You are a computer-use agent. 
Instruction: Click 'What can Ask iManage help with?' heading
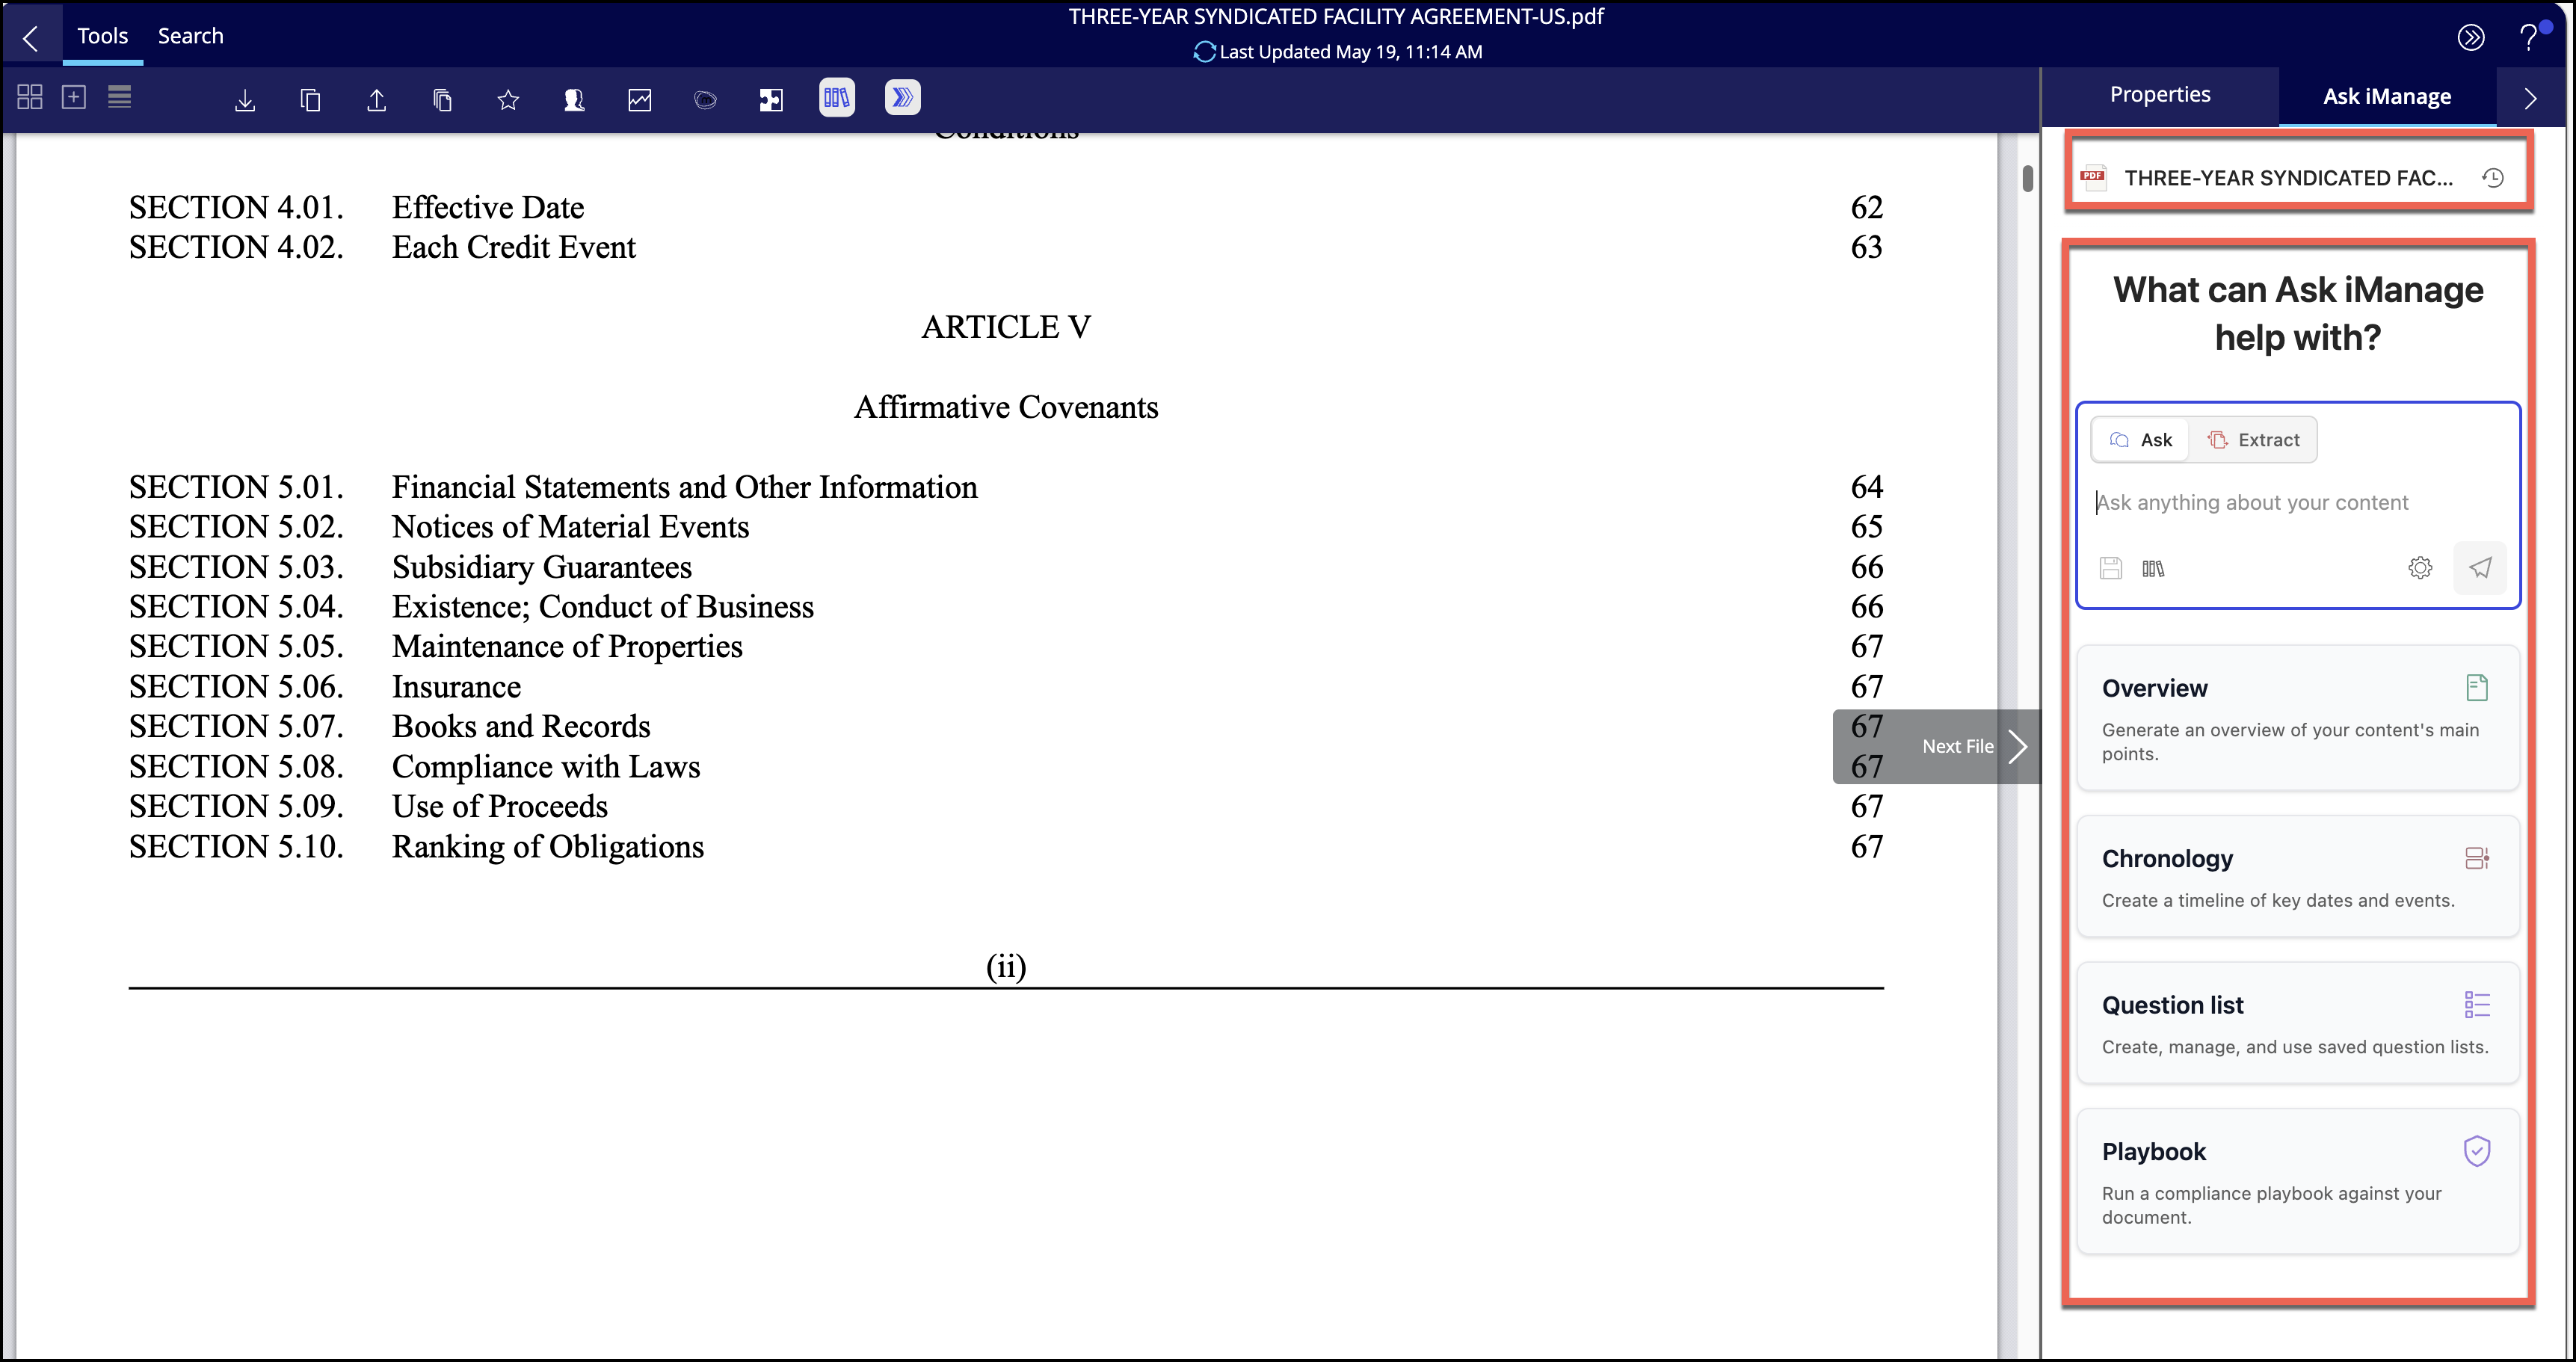[2298, 314]
